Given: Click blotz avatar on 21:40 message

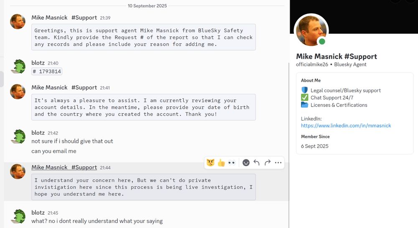Looking at the screenshot, I should 18,66.
